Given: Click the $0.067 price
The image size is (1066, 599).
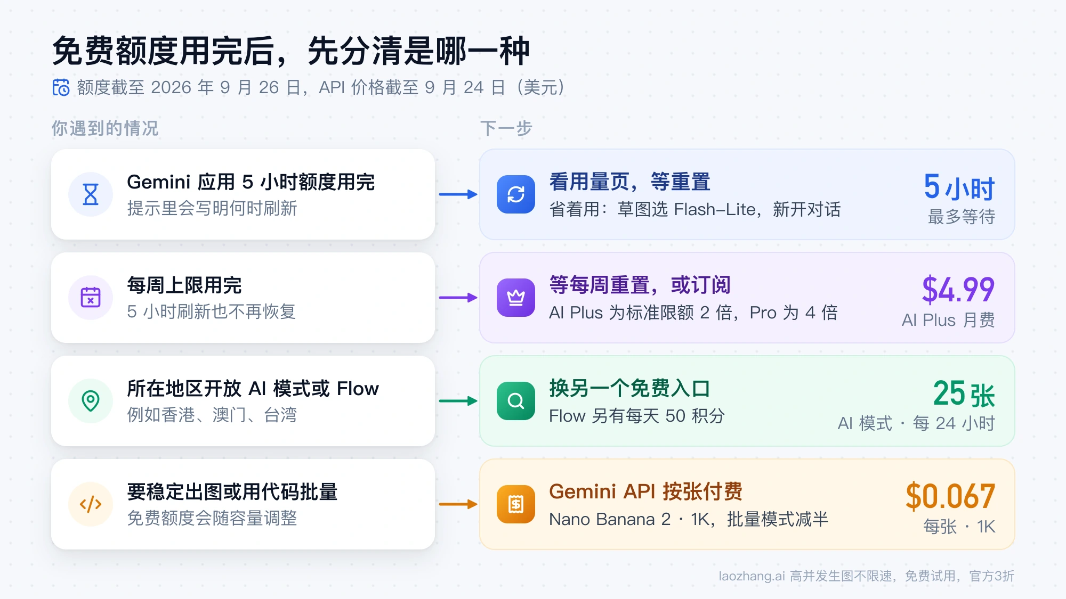Looking at the screenshot, I should pos(950,497).
